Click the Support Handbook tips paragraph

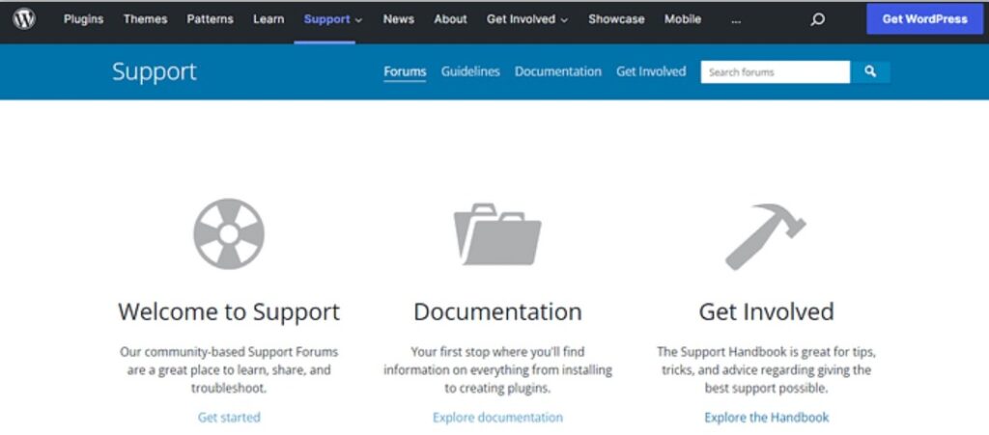[766, 370]
